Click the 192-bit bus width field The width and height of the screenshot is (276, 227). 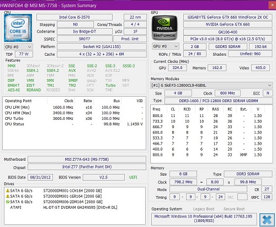pos(261,46)
